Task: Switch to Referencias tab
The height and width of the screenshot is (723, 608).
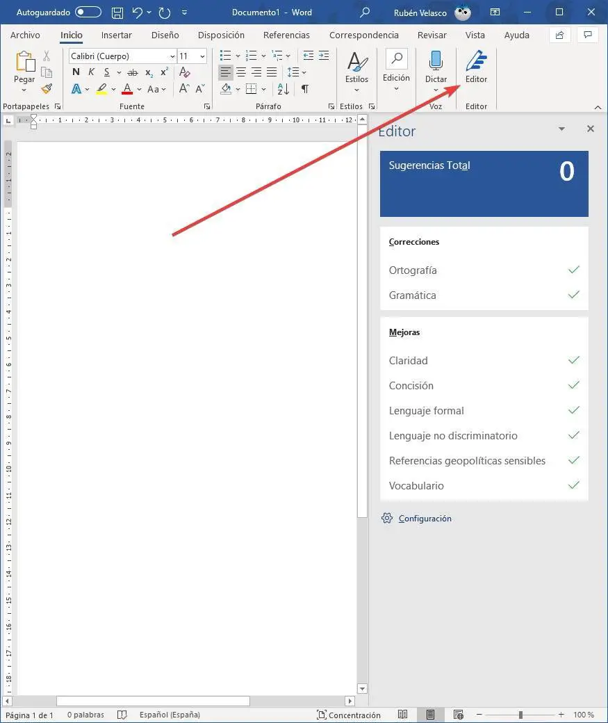Action: click(286, 35)
